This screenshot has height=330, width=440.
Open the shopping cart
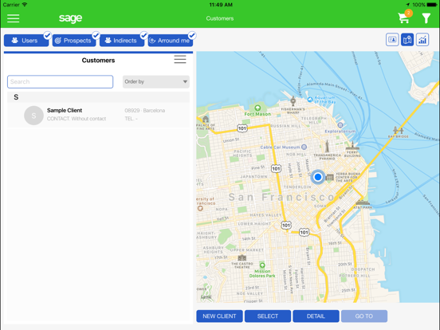pos(404,18)
